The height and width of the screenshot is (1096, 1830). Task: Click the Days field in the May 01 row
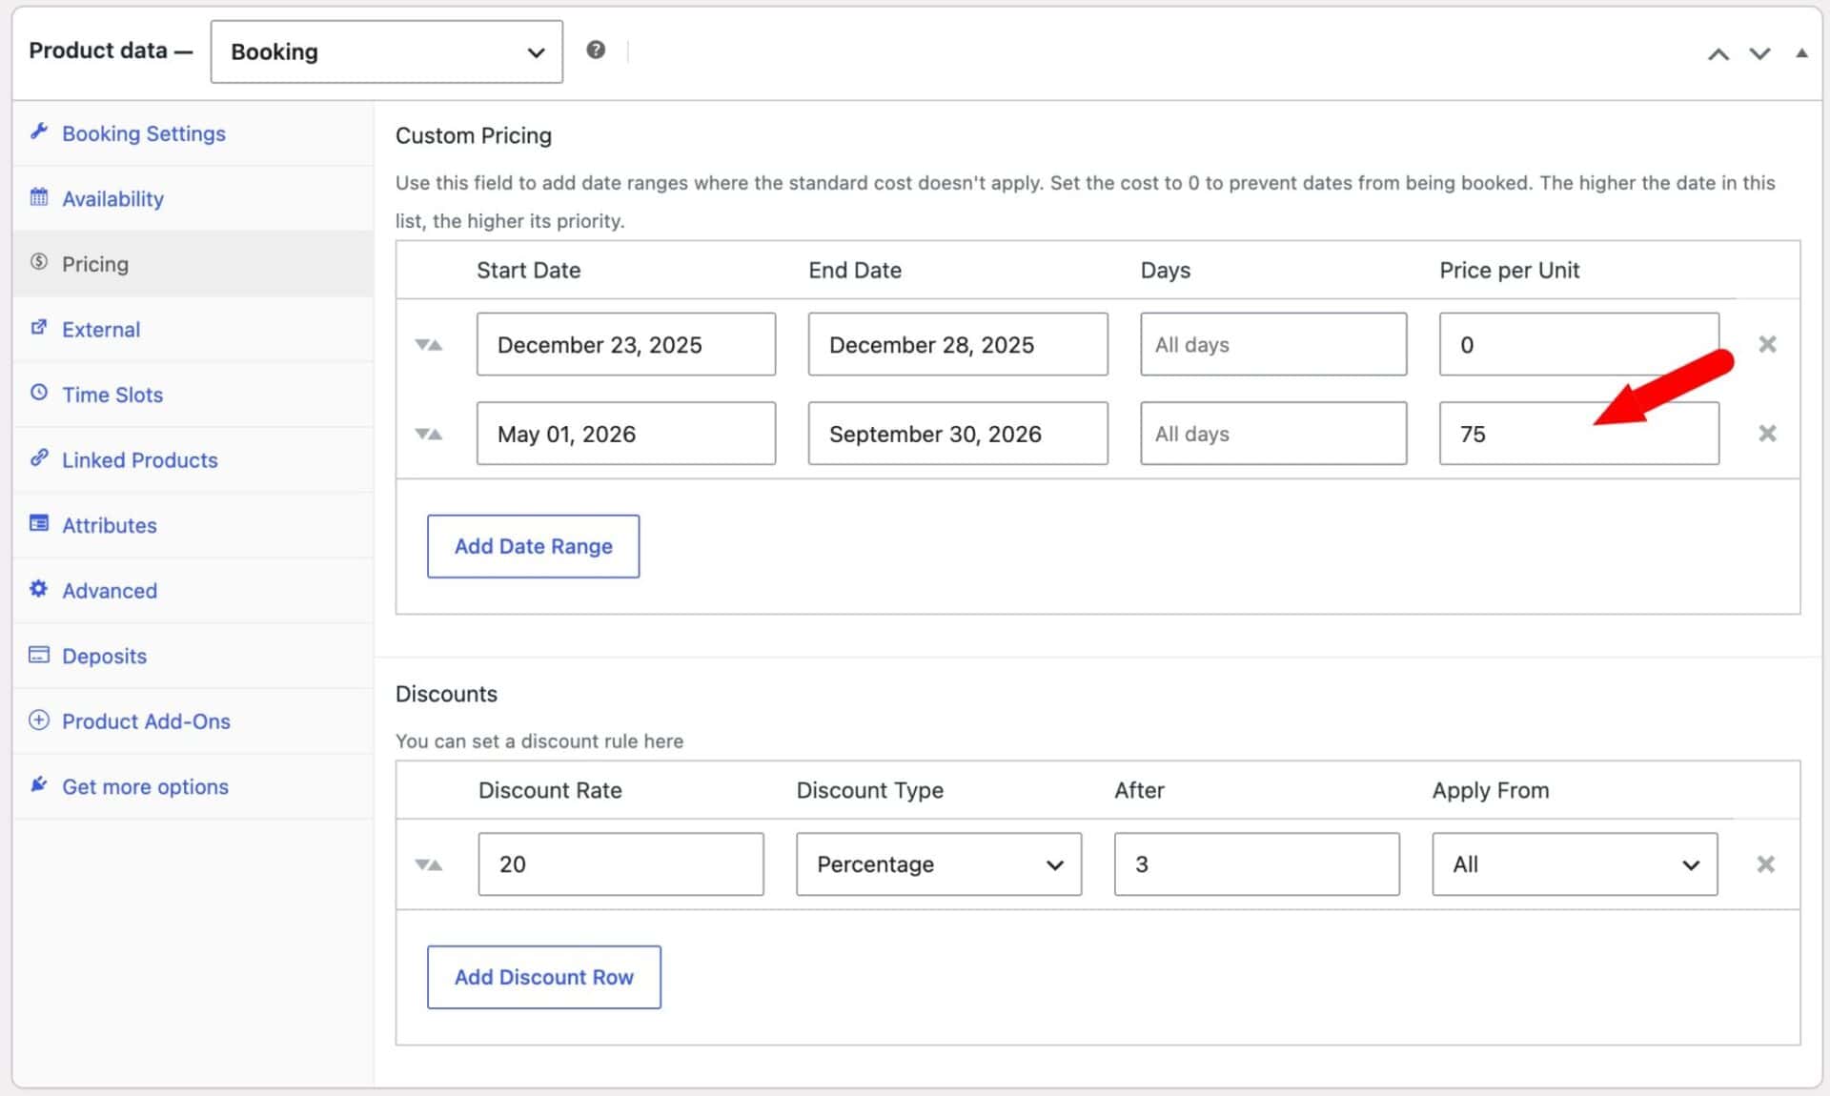pos(1273,434)
